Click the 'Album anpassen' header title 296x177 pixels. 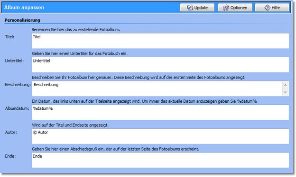click(24, 8)
